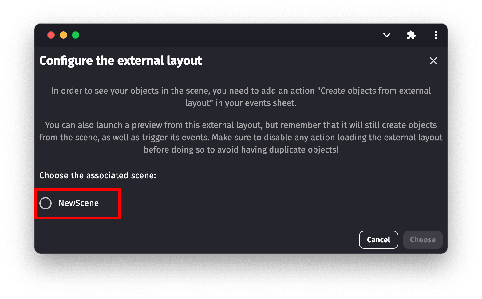Click the phrase "in your events sheet."
The width and height of the screenshot is (482, 299).
(x=256, y=103)
